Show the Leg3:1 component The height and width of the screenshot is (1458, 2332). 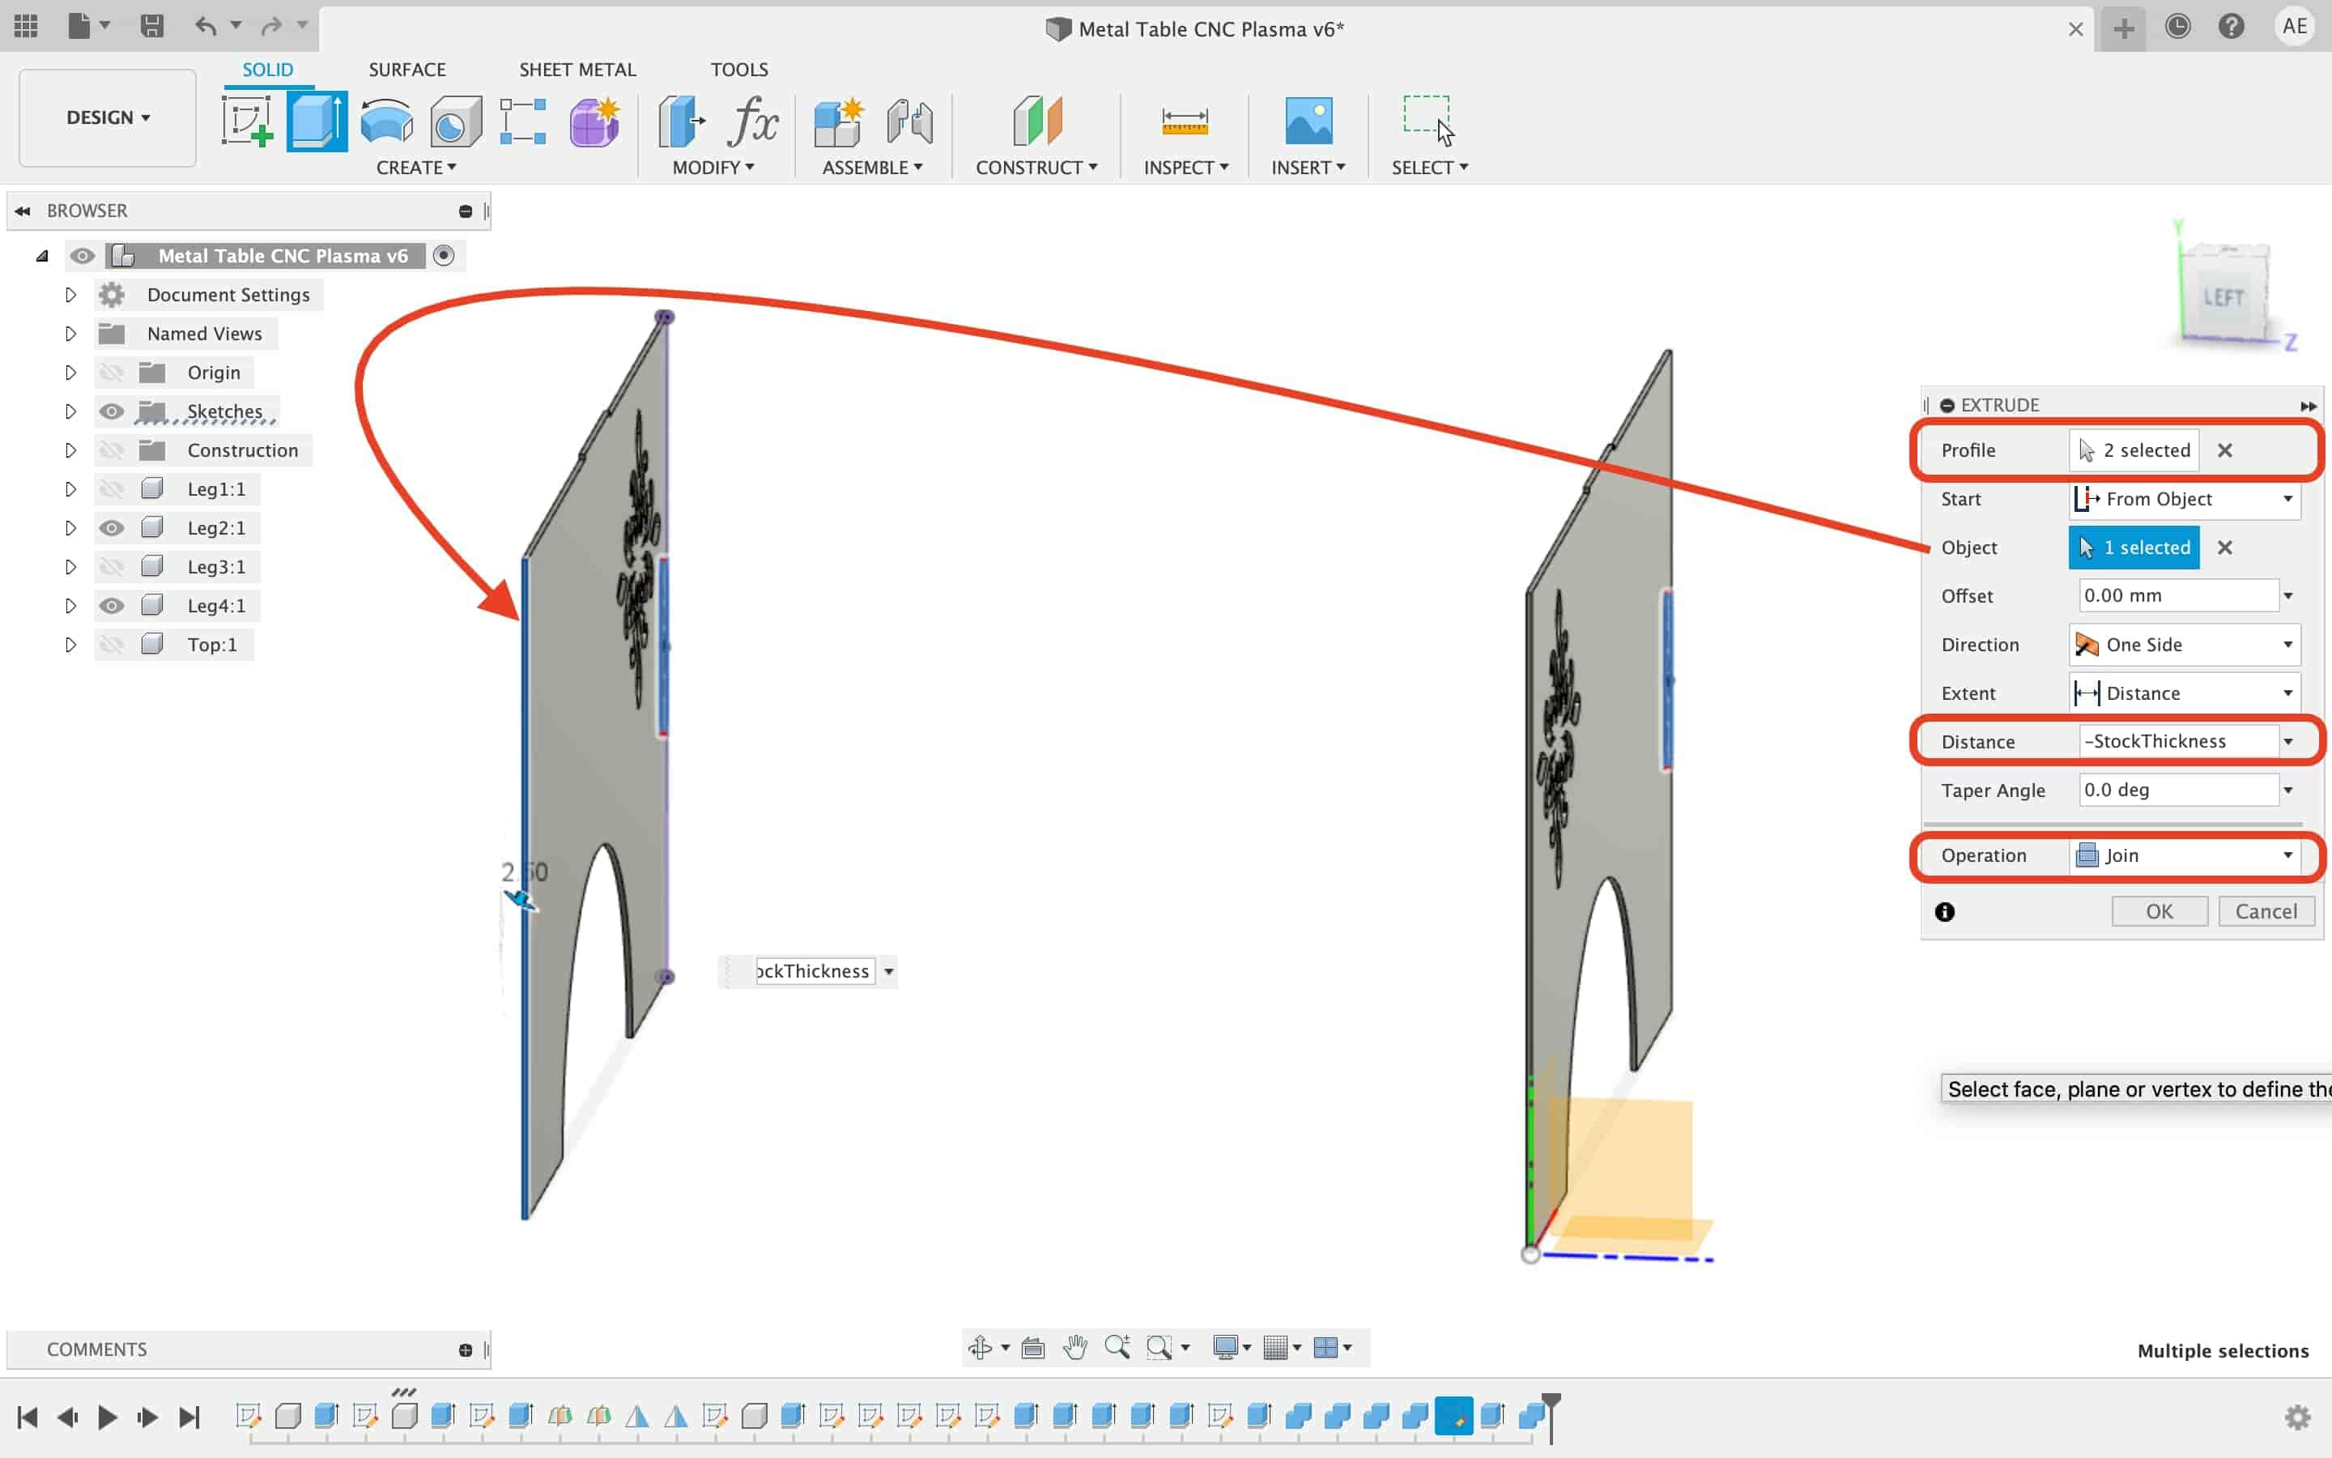[x=112, y=567]
